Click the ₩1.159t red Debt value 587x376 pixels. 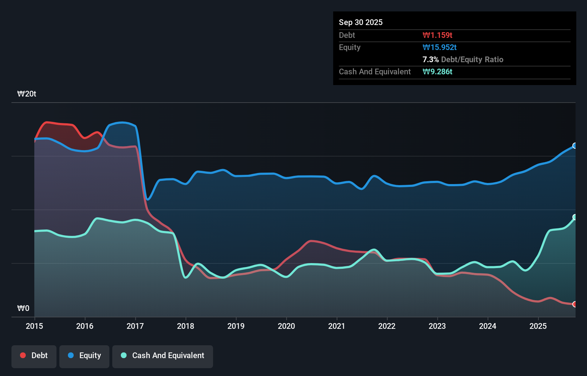[437, 35]
